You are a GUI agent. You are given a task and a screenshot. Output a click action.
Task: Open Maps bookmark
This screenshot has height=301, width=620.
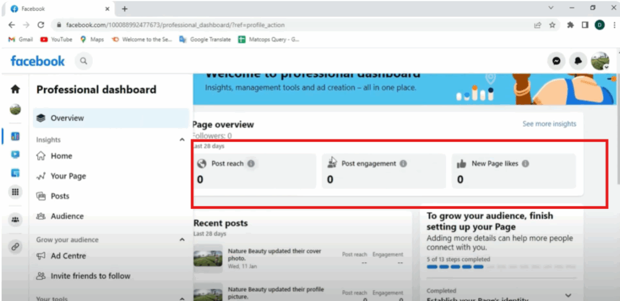point(92,39)
